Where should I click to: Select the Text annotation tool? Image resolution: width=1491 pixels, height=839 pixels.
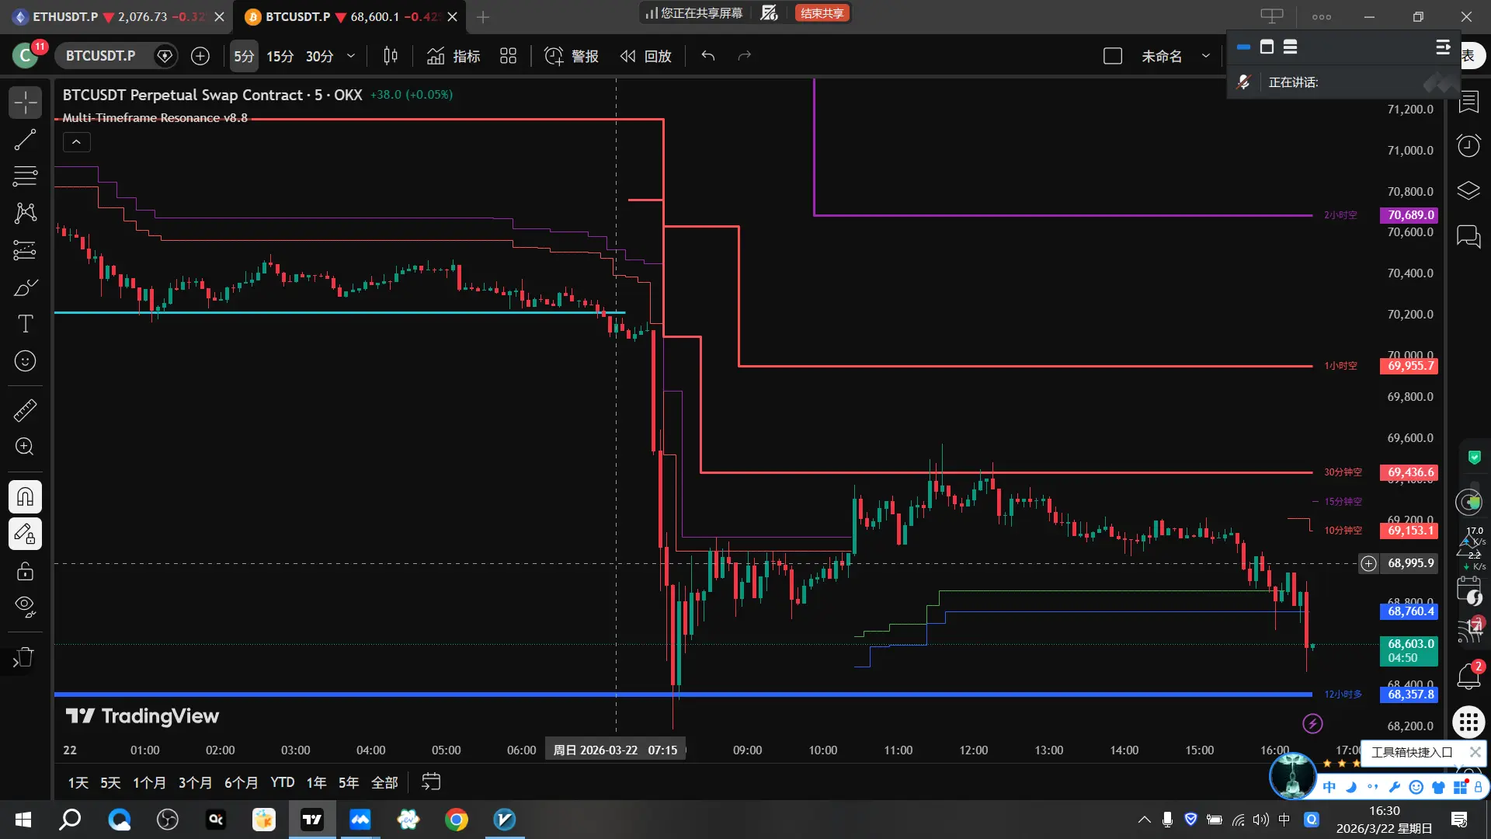tap(25, 324)
